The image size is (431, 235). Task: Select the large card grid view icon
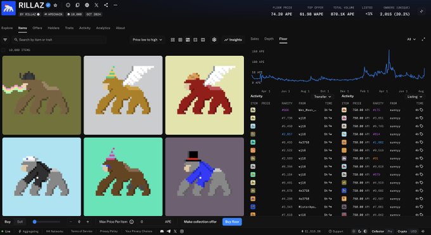pyautogui.click(x=188, y=40)
